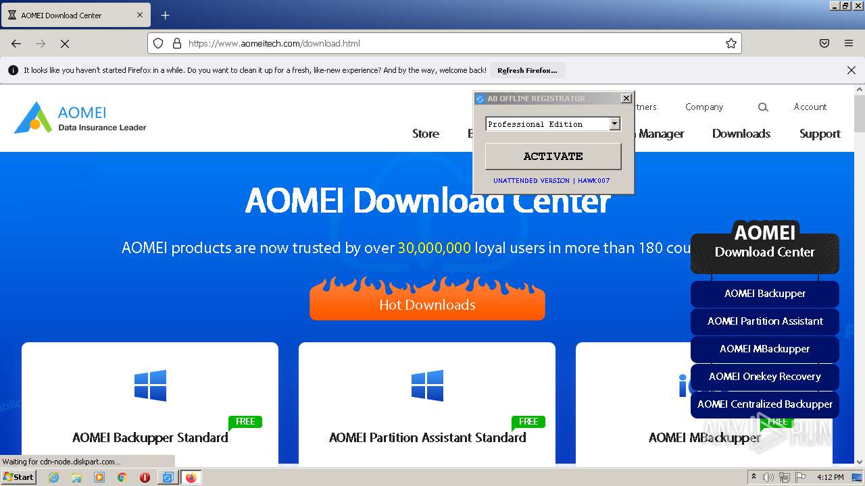
Task: Open the Support menu
Action: pos(820,134)
